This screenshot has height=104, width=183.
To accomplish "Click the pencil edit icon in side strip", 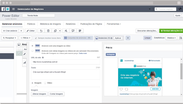I will tap(25, 54).
